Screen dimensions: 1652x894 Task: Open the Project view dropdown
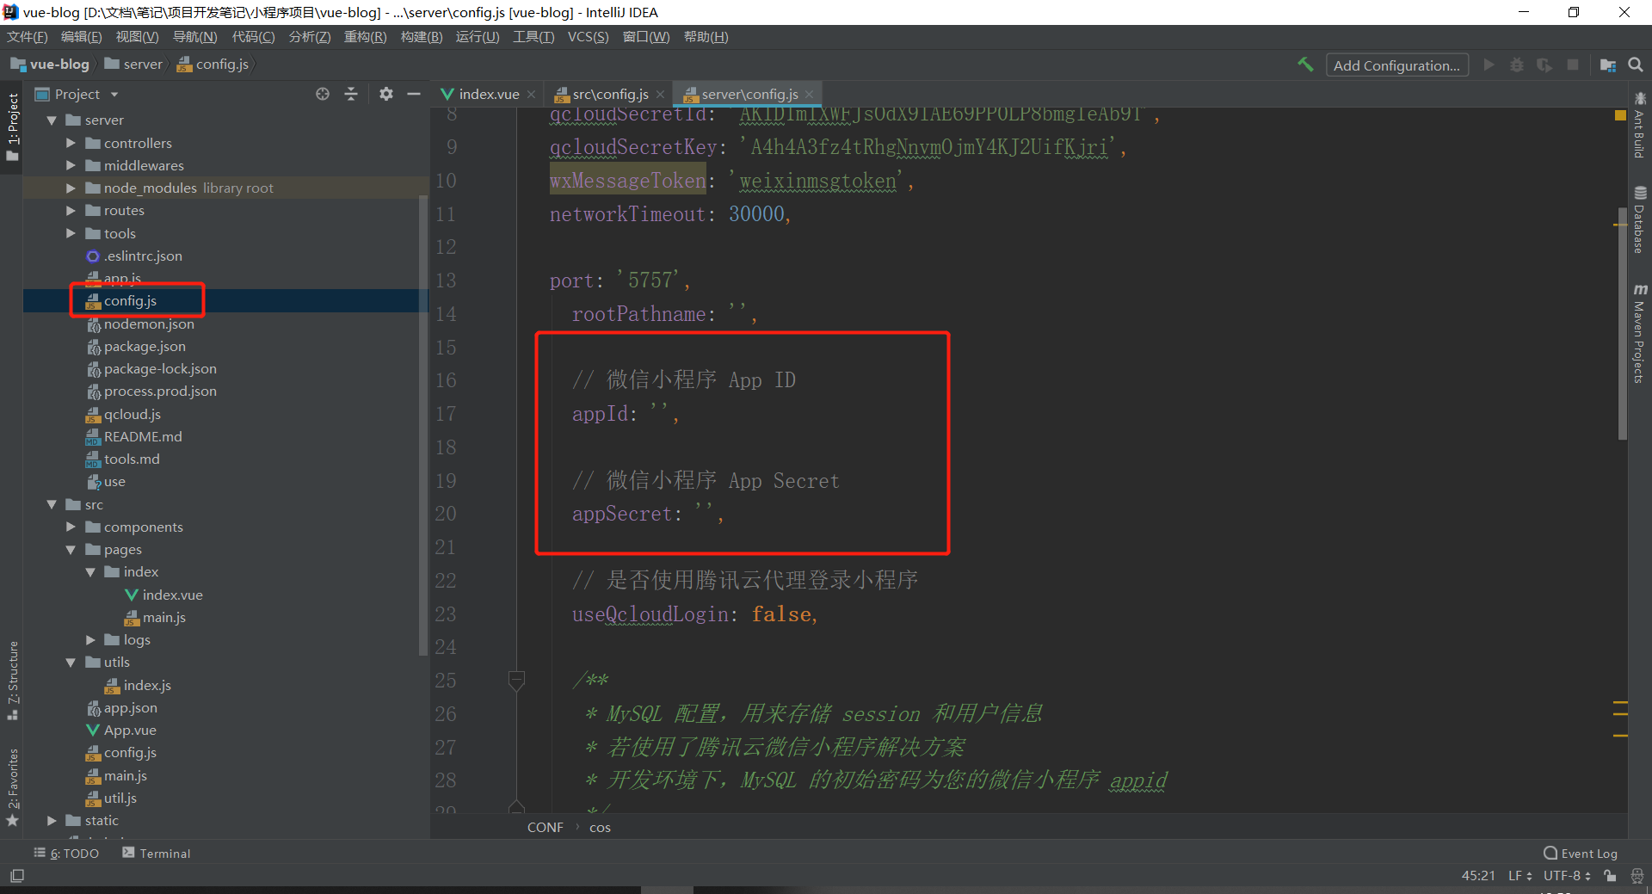[114, 95]
